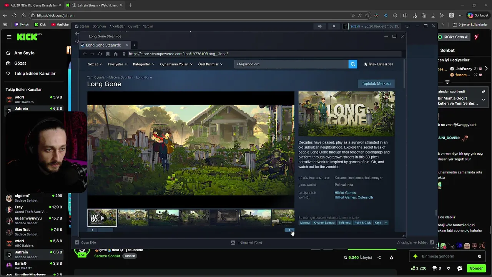The width and height of the screenshot is (492, 277).
Task: Click Tüm Oyunlar breadcrumb link
Action: click(x=96, y=77)
